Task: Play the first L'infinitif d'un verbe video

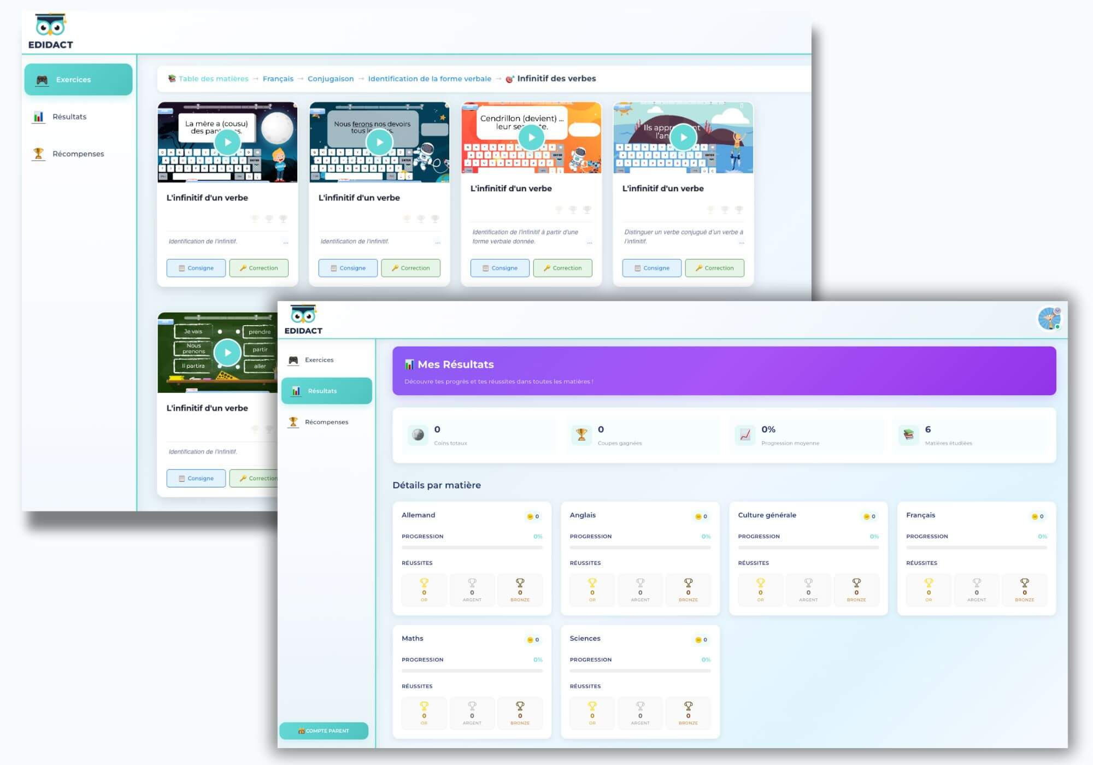Action: point(227,142)
